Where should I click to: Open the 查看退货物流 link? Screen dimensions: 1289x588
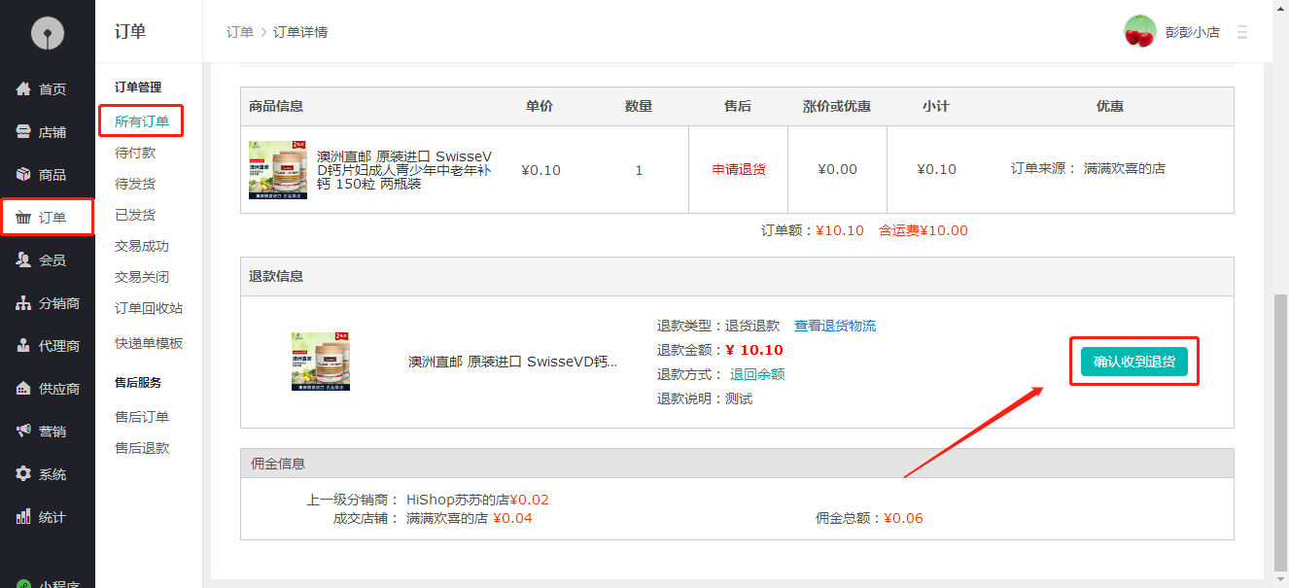[834, 326]
